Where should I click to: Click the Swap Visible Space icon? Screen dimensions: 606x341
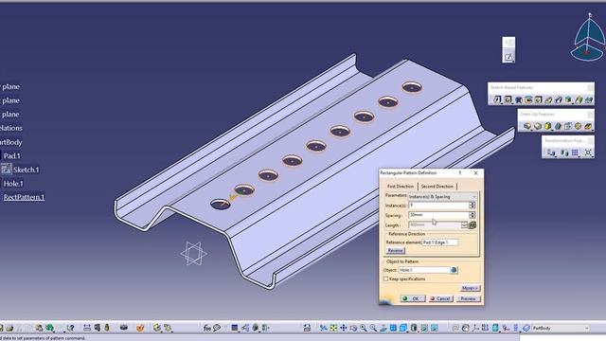435,328
